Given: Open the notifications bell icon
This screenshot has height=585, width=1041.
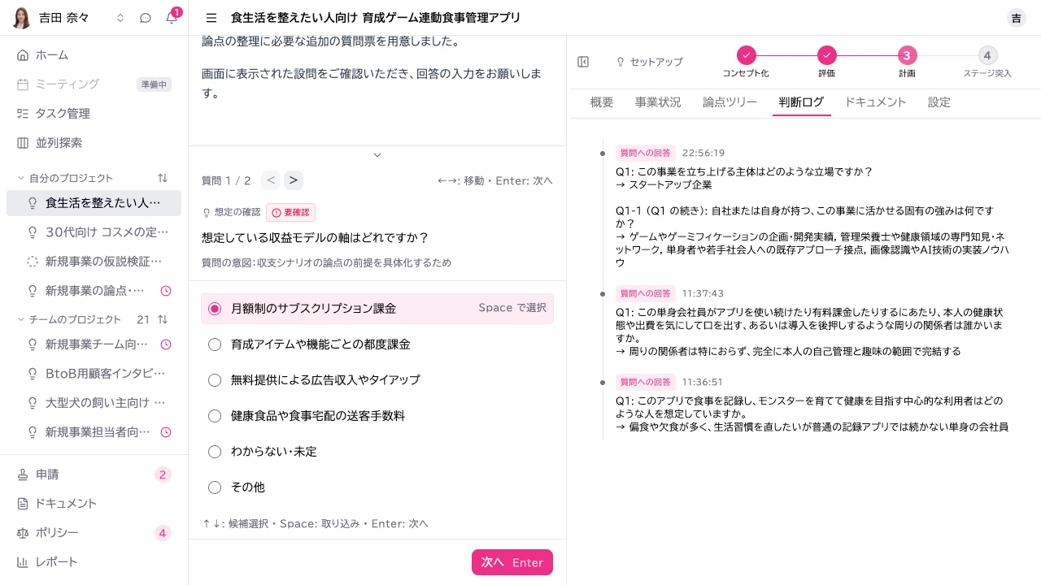Looking at the screenshot, I should [x=172, y=18].
